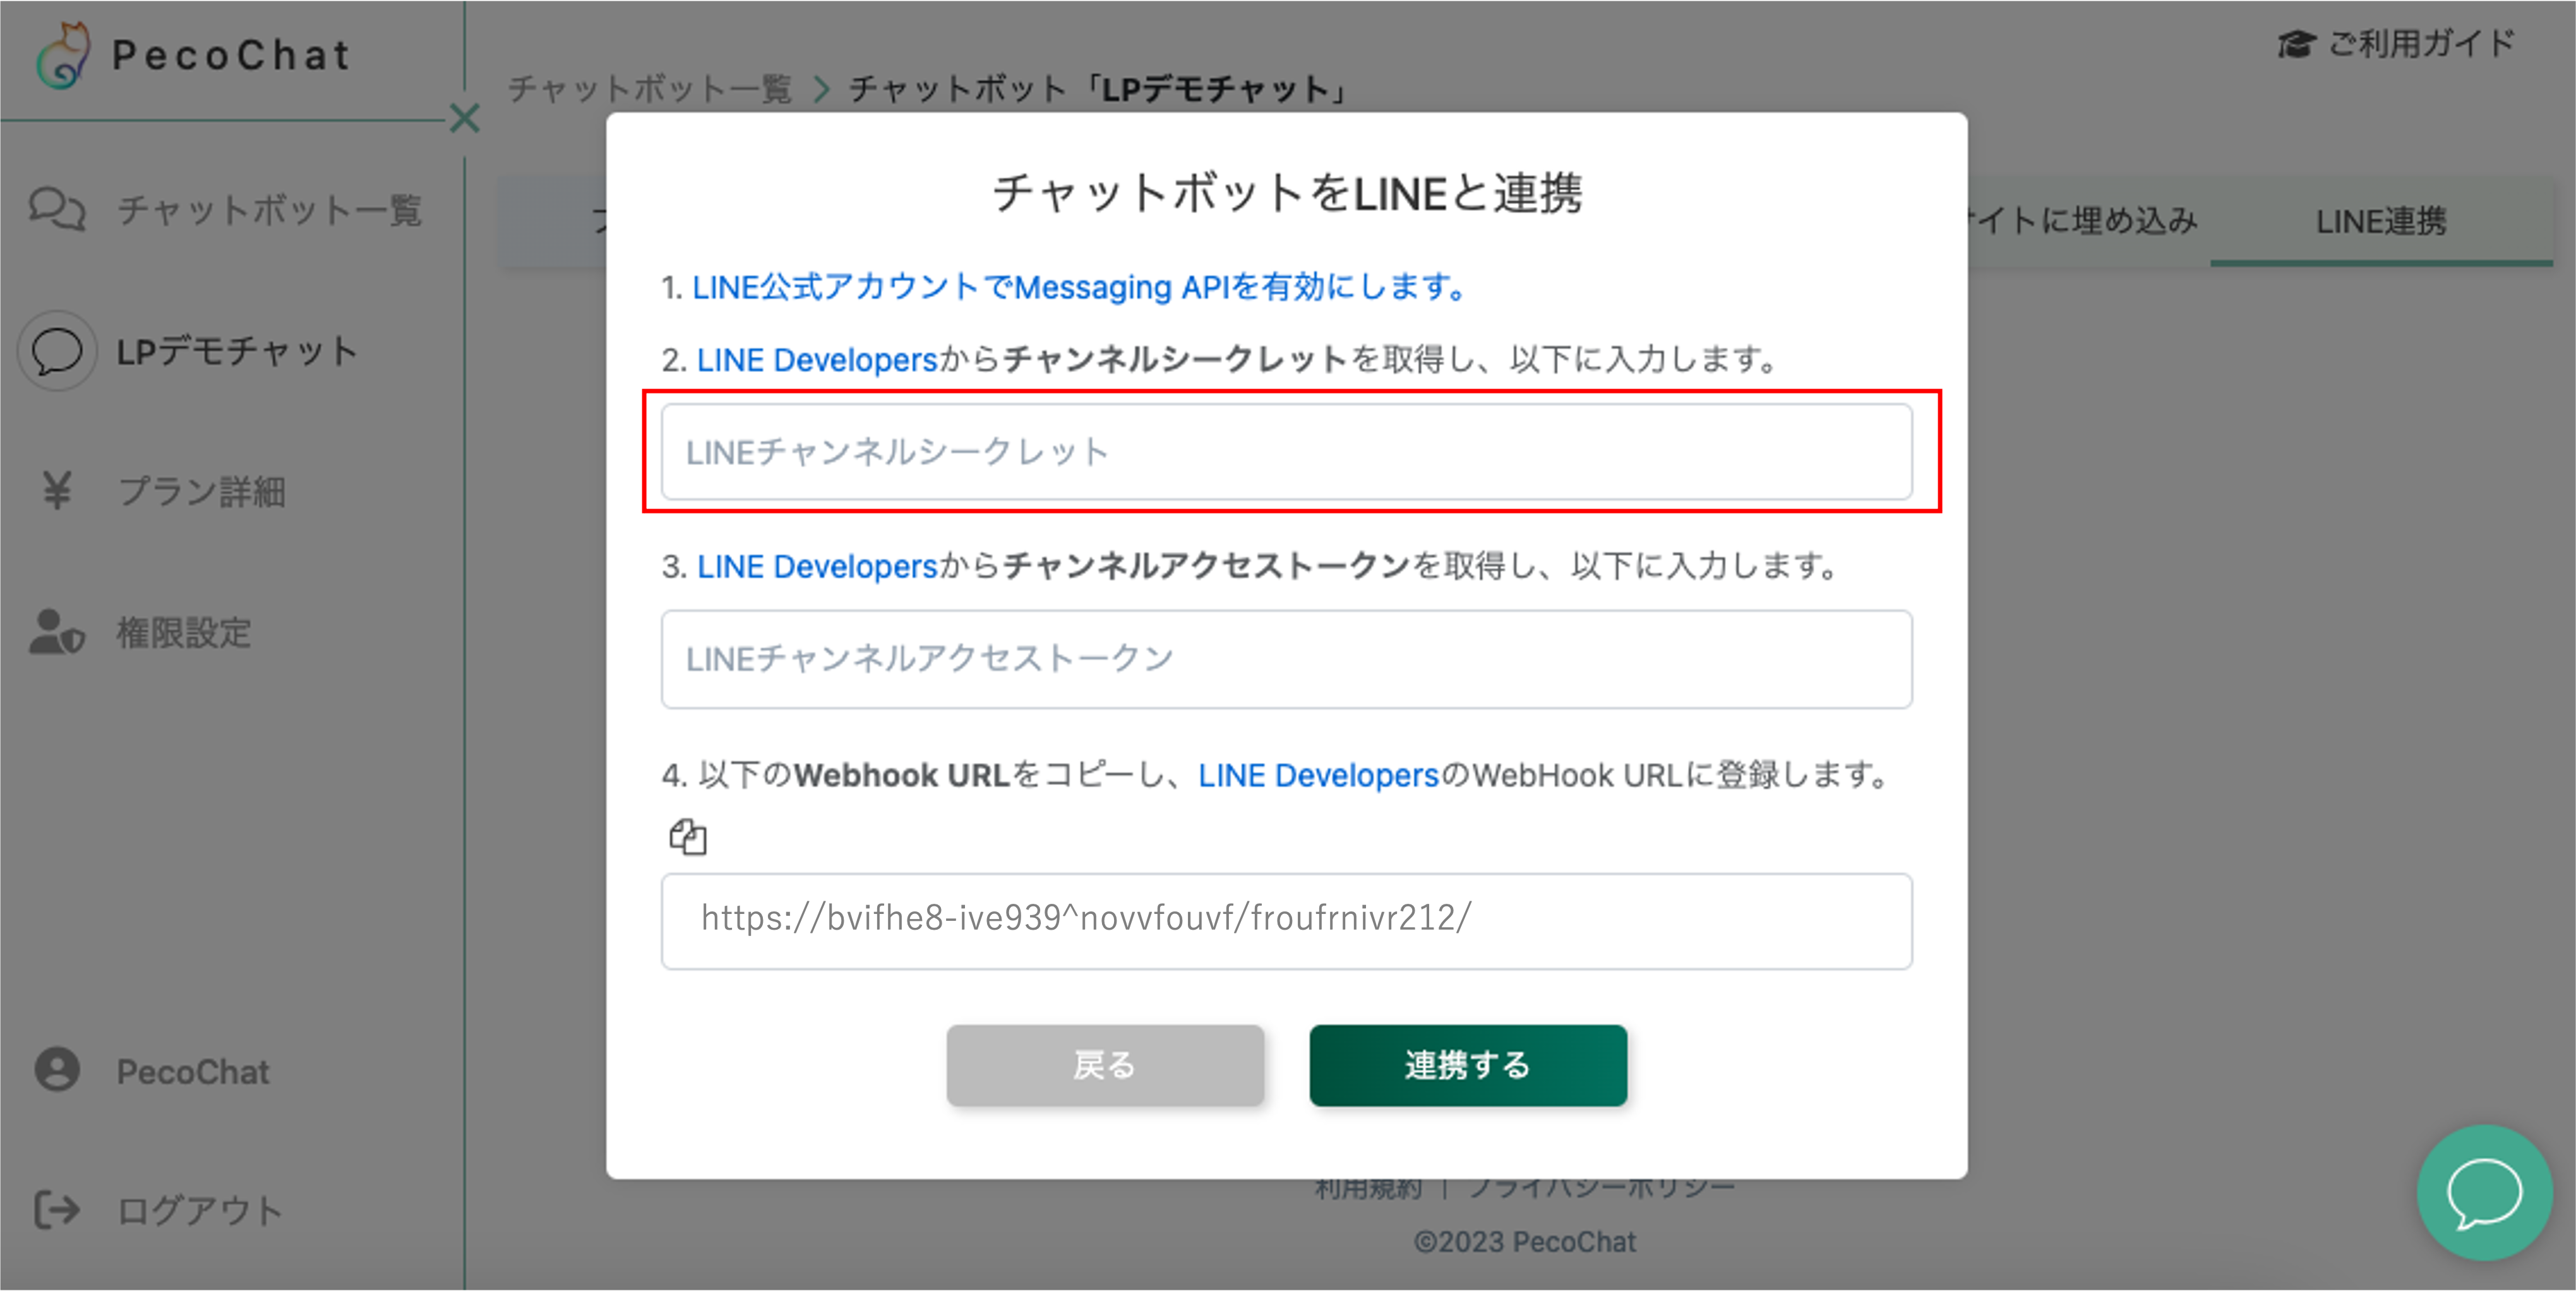This screenshot has height=1291, width=2576.
Task: Collapse sidebar with the green X icon
Action: pyautogui.click(x=464, y=118)
